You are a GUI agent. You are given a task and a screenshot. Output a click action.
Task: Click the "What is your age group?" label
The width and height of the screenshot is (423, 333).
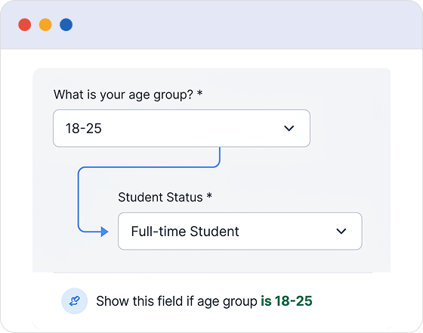[123, 95]
